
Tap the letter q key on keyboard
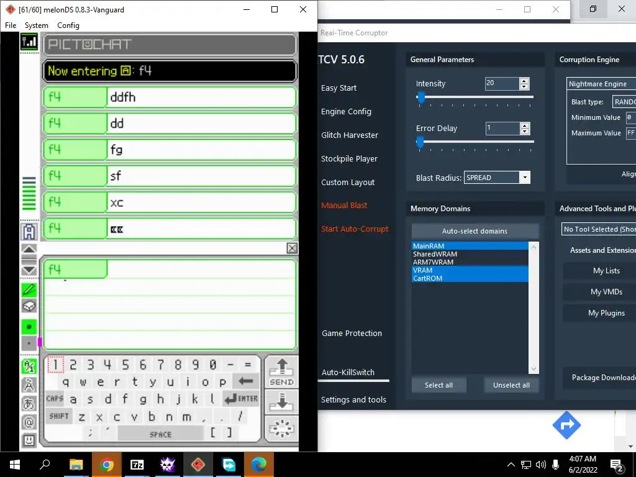pos(66,382)
